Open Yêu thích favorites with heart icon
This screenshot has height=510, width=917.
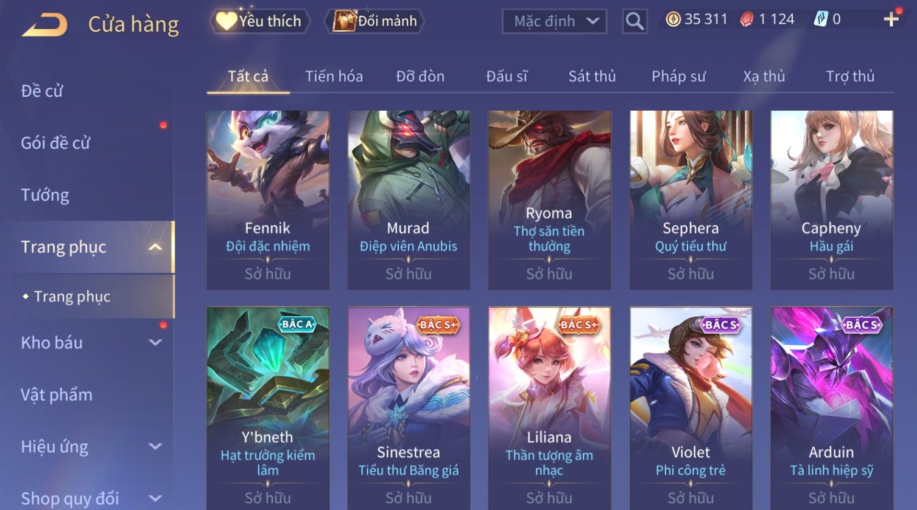click(259, 21)
